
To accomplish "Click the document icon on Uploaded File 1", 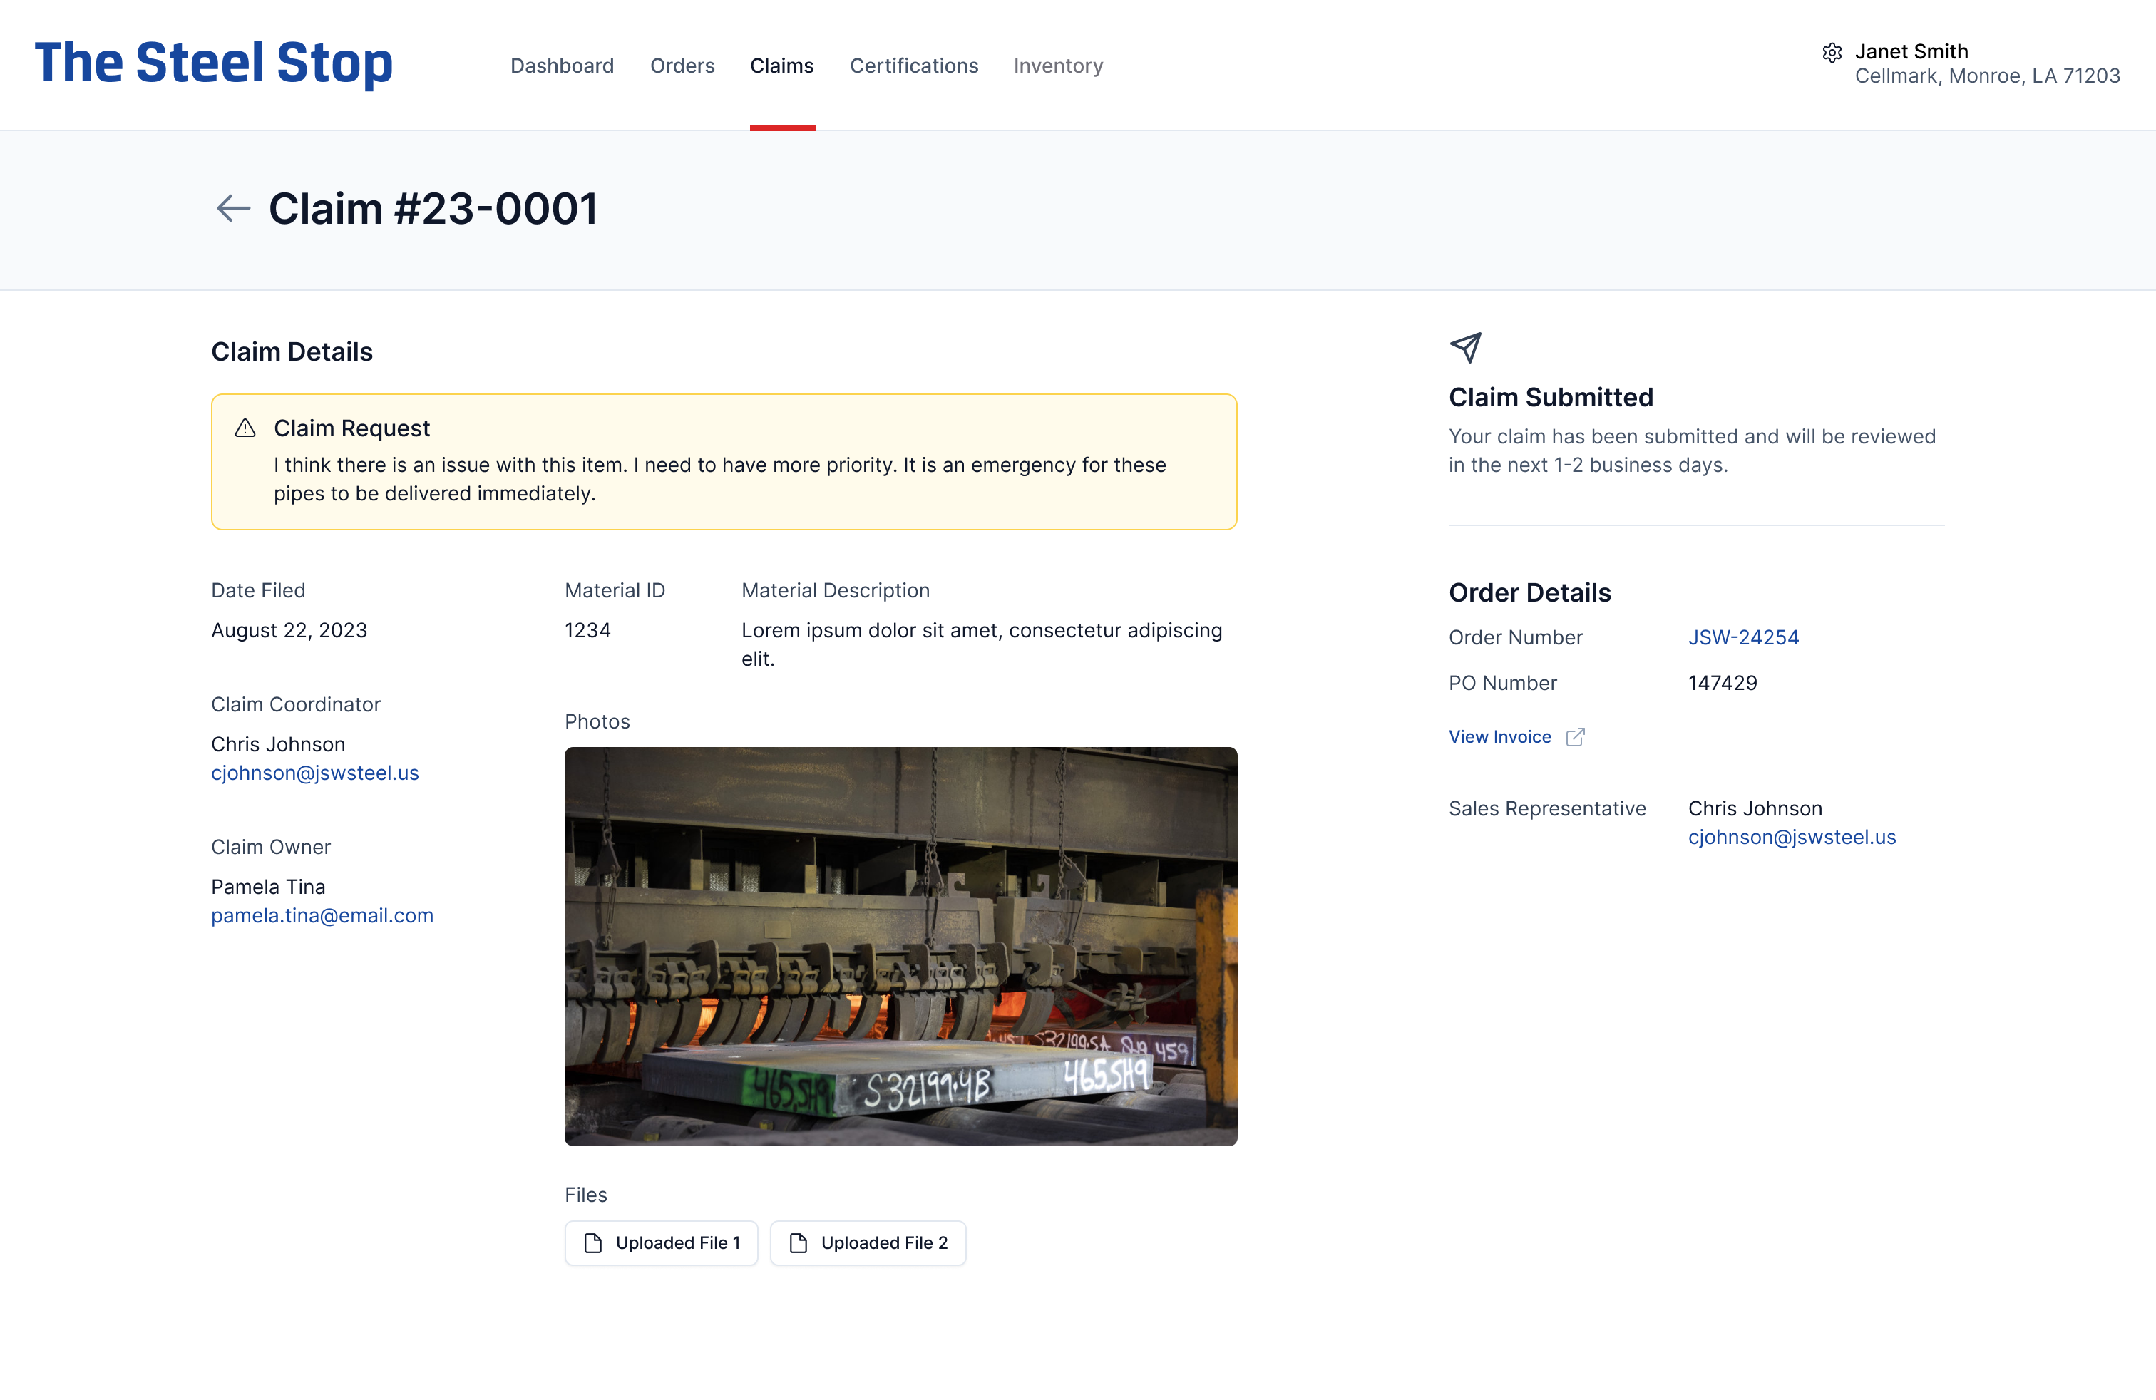I will pyautogui.click(x=593, y=1243).
